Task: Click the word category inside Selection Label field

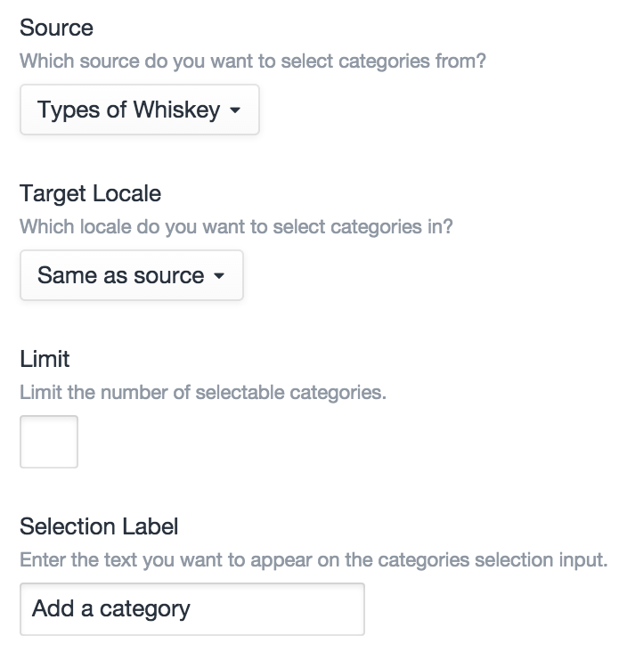Action: [x=144, y=610]
